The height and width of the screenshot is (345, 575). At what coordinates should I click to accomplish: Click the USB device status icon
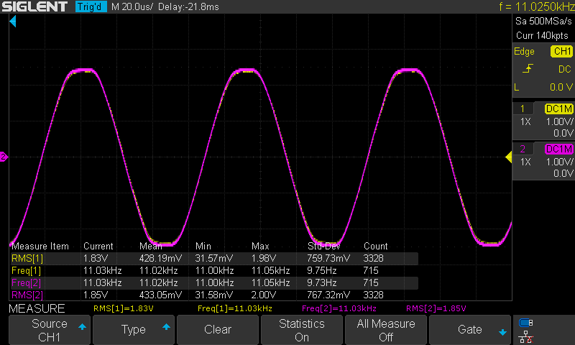tap(526, 323)
